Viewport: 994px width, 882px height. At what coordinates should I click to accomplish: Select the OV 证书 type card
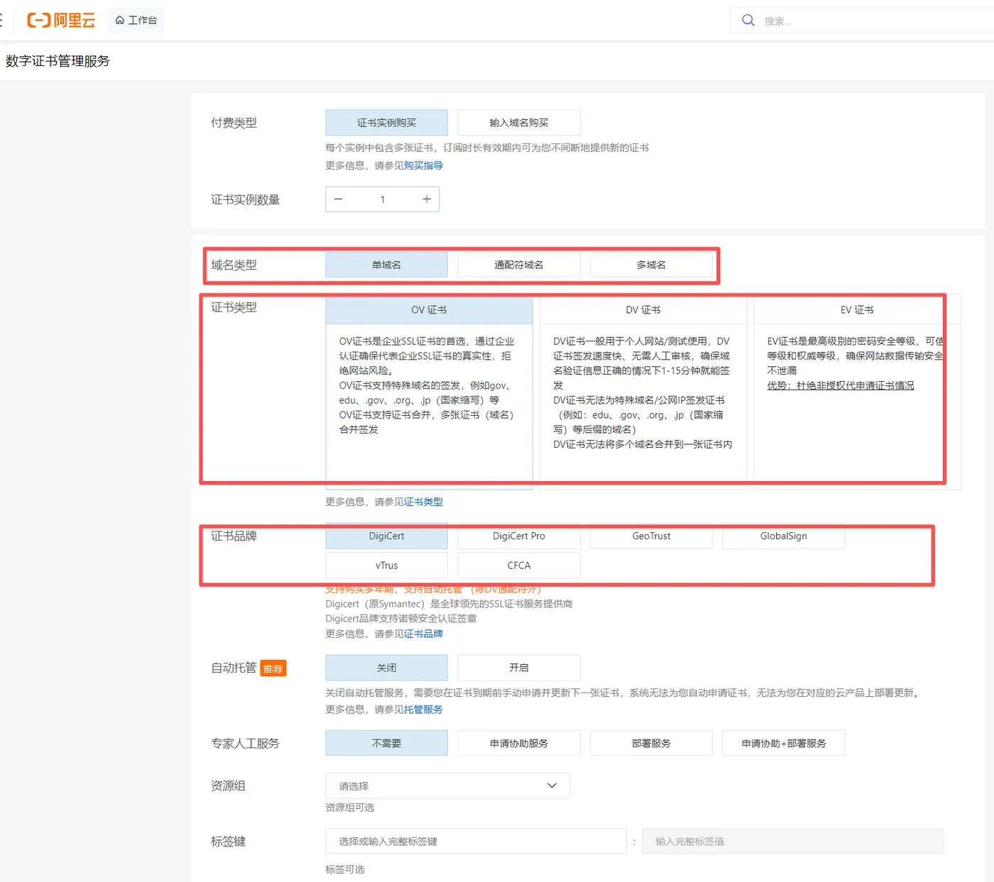click(x=430, y=393)
